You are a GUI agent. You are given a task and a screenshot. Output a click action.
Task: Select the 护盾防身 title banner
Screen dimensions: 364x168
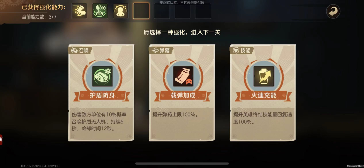(102, 95)
